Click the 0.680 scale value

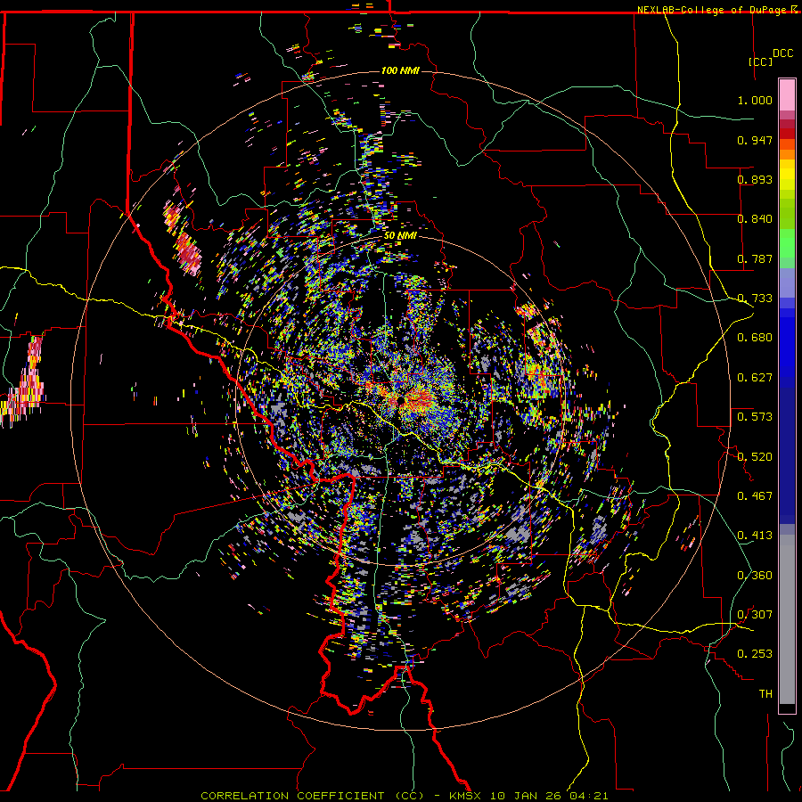tap(755, 338)
